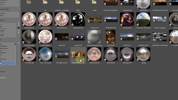Open the Nature folder
178x100 pixels.
click(x=78, y=2)
